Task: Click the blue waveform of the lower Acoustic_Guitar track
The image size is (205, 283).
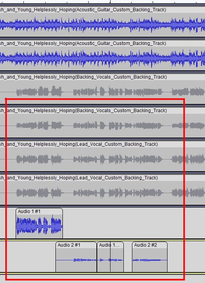Action: click(102, 58)
